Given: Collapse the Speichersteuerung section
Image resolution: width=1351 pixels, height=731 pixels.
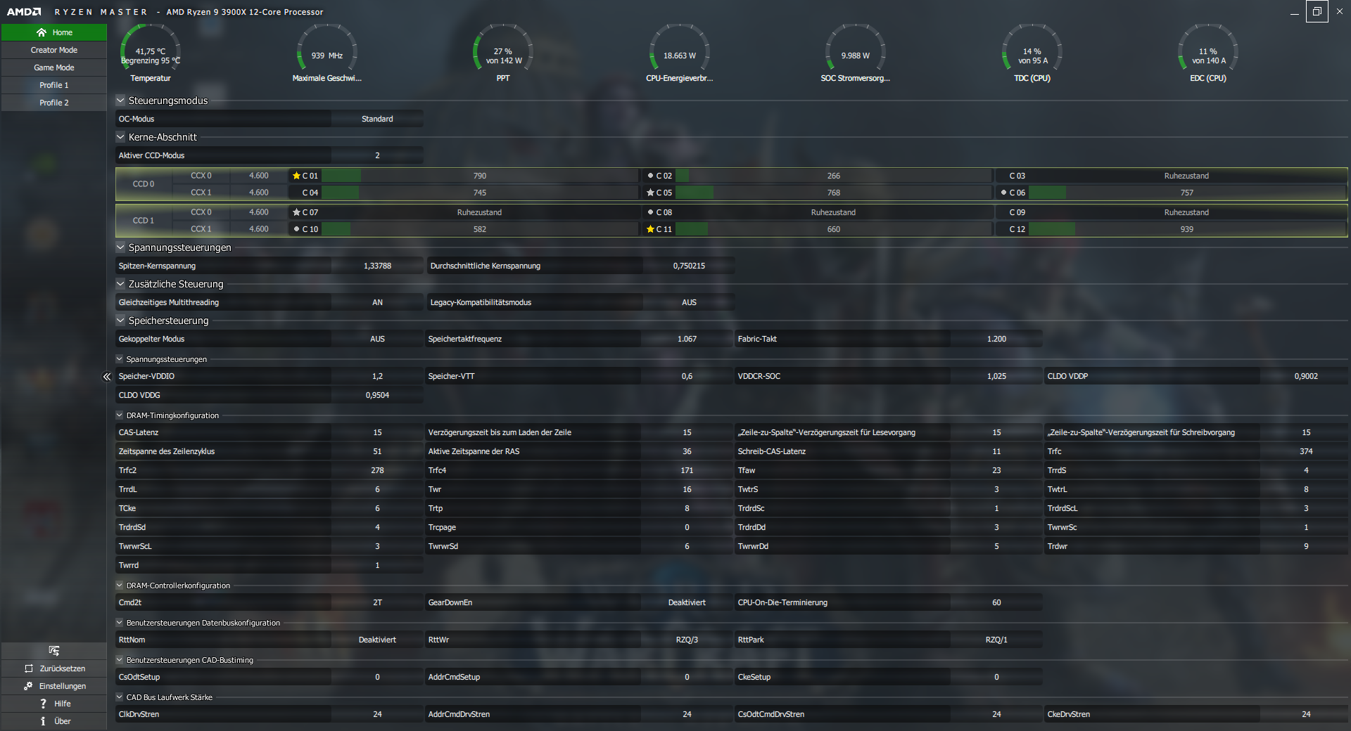Looking at the screenshot, I should pyautogui.click(x=120, y=321).
